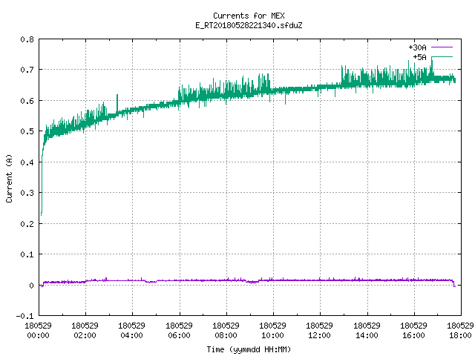This screenshot has width=475, height=356.
Task: Click the y-axis tick value -0.1
Action: (x=24, y=316)
